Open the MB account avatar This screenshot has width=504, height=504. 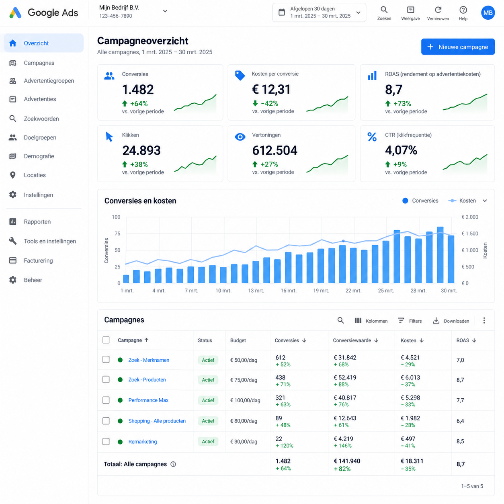pos(488,13)
